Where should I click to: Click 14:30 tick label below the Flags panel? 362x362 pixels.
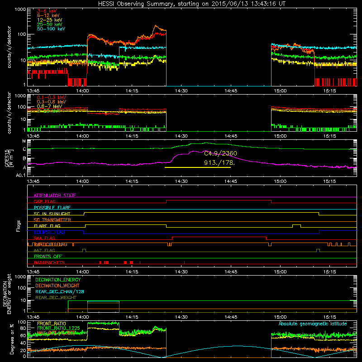[181, 272]
